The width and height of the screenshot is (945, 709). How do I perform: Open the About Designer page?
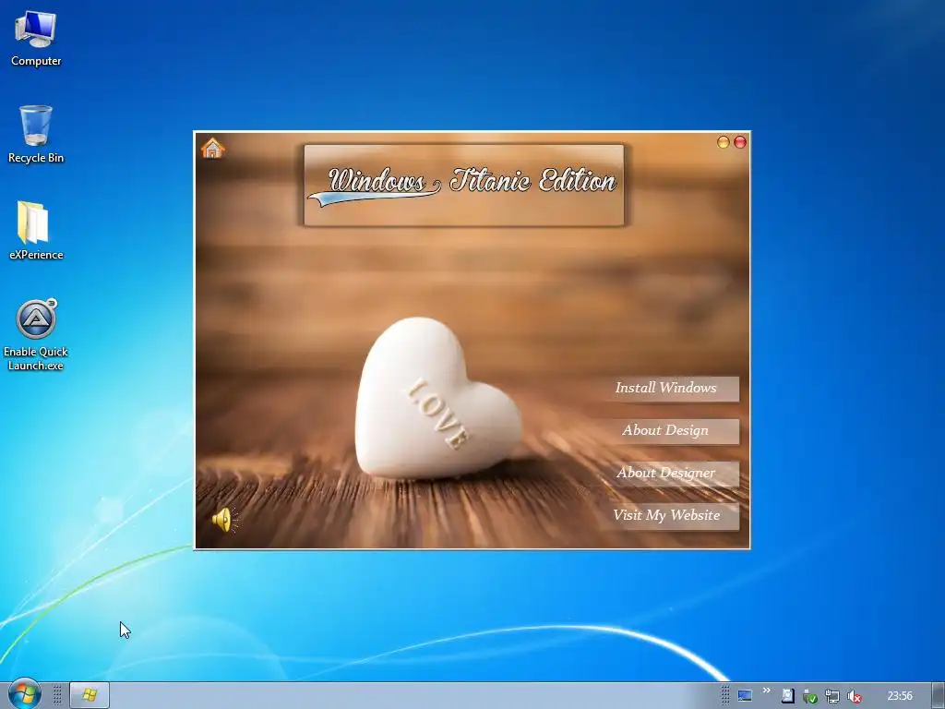[666, 474]
